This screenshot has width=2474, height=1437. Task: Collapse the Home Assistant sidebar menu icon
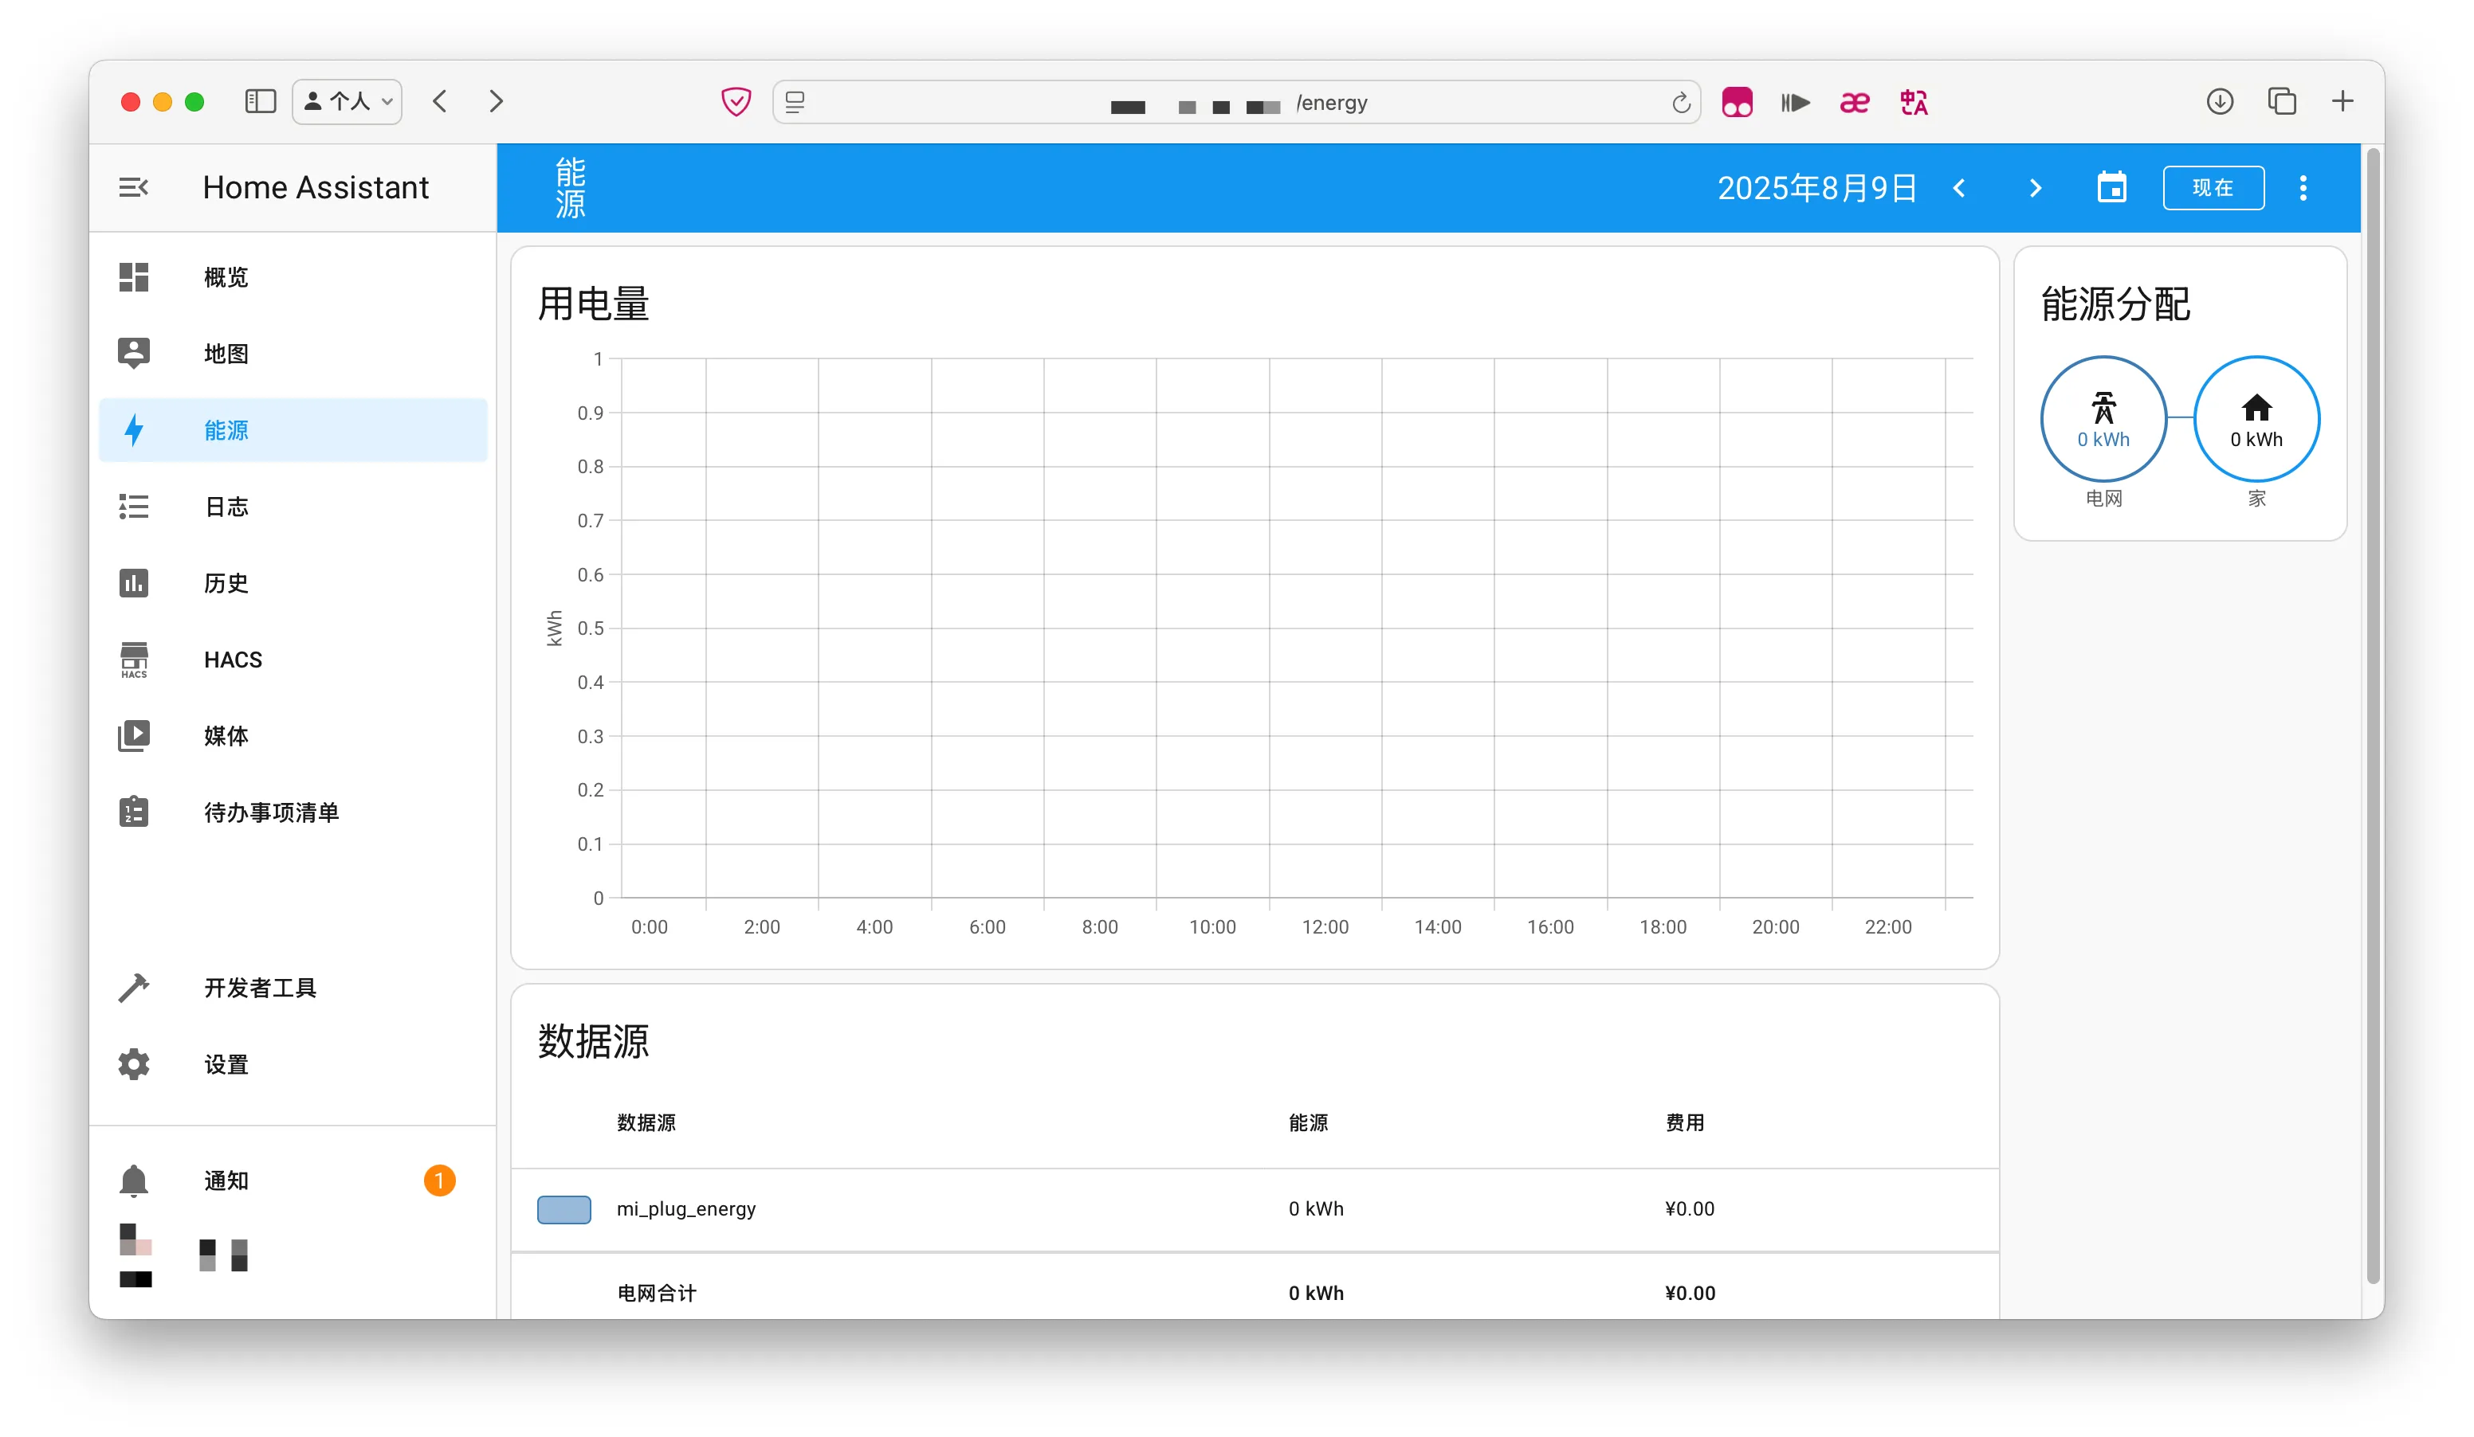tap(134, 187)
